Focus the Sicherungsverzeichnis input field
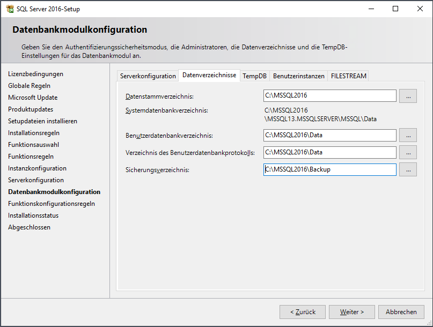The image size is (433, 327). (x=329, y=169)
